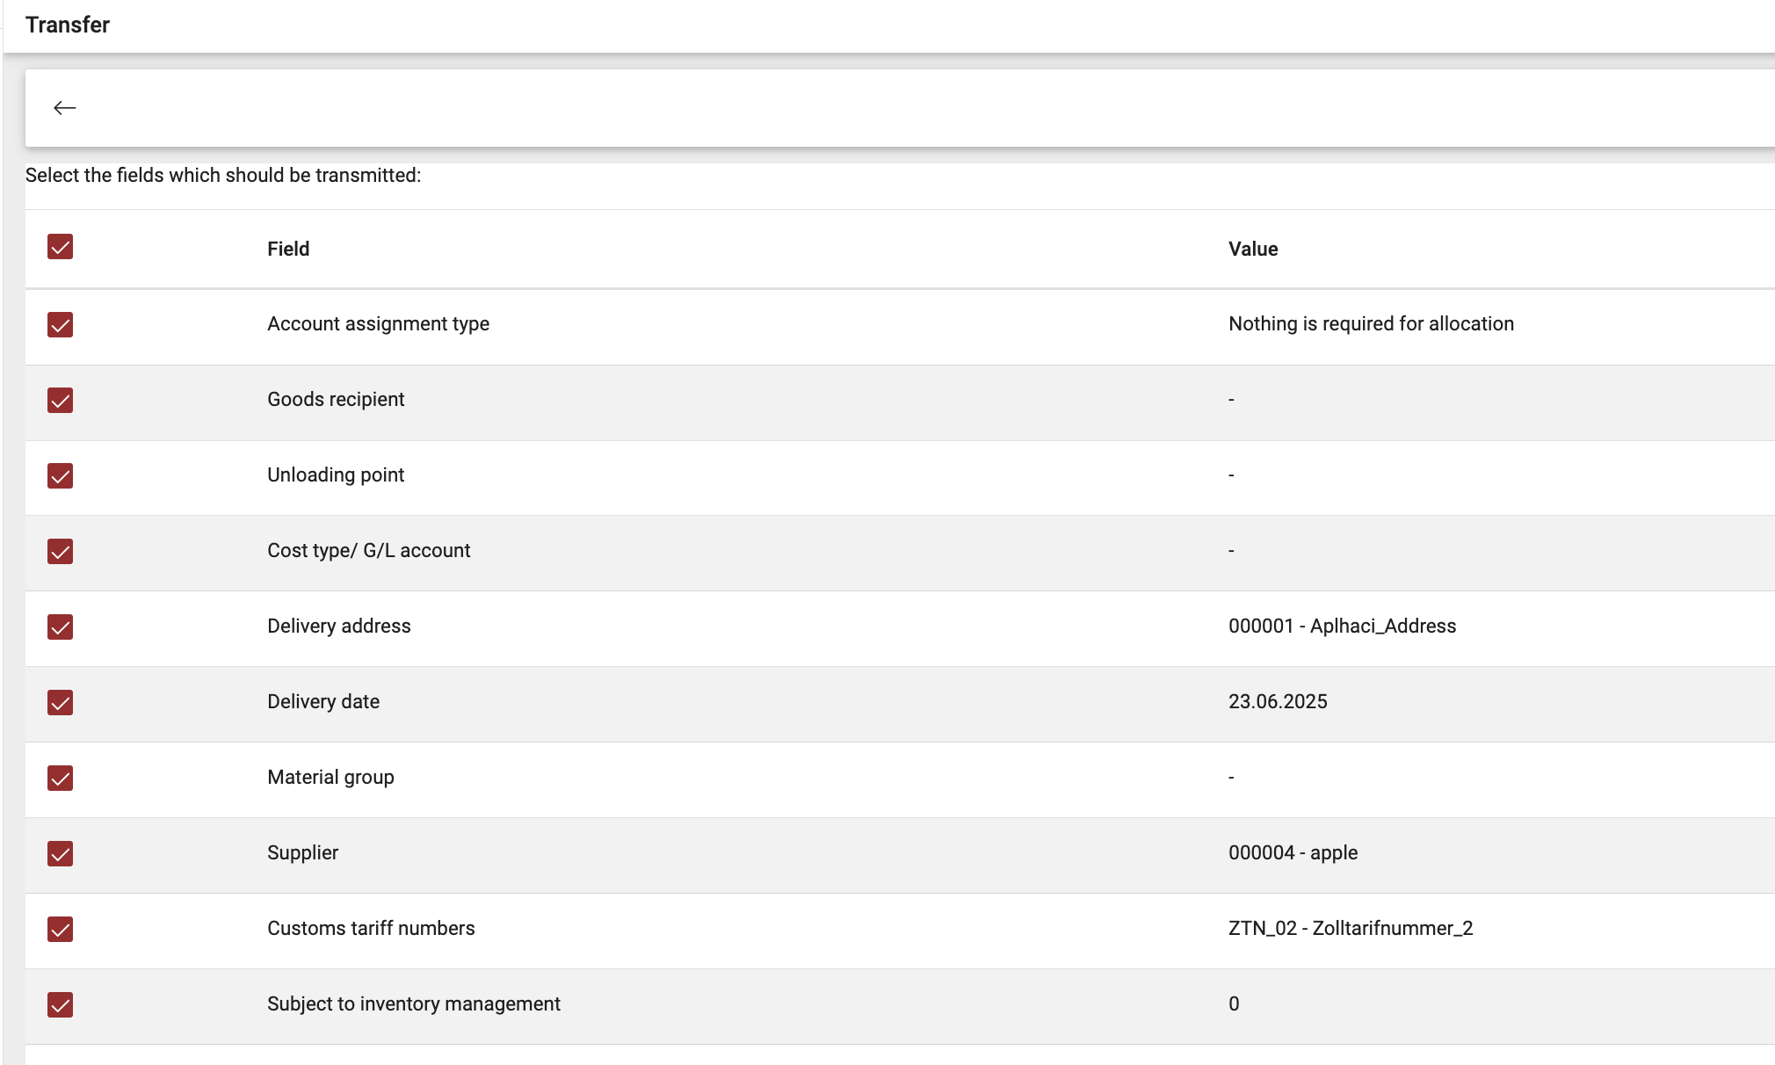The width and height of the screenshot is (1775, 1065).
Task: Uncheck the Supplier field checkbox
Action: pyautogui.click(x=60, y=853)
